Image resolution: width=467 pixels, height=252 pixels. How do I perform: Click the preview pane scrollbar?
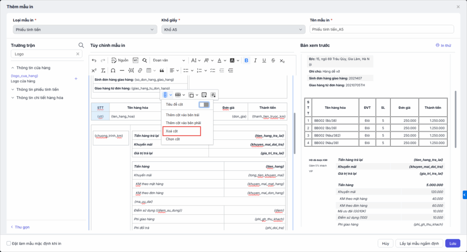(x=455, y=119)
